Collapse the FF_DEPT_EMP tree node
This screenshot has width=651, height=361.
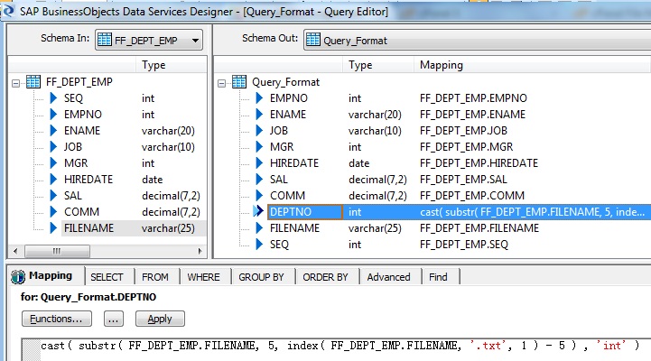[x=15, y=83]
